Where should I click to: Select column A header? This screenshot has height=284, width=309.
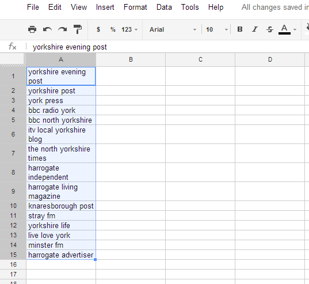pos(61,59)
